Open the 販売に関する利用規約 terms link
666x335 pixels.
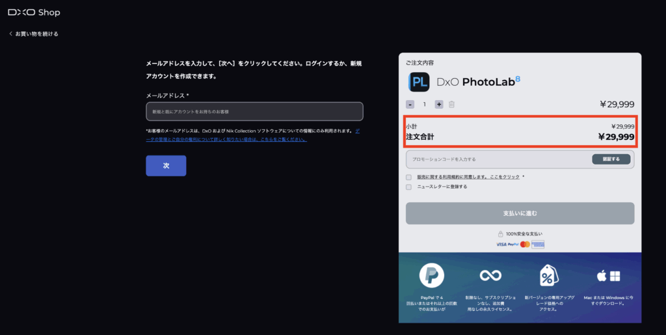tap(468, 177)
